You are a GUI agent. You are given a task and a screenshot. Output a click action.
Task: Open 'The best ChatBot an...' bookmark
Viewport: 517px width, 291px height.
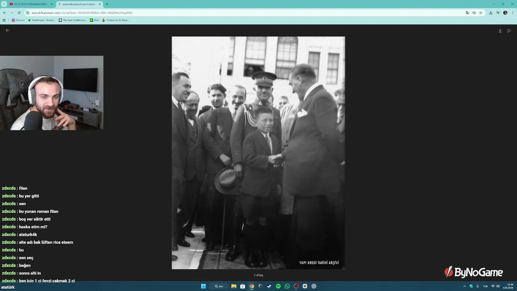(x=73, y=20)
